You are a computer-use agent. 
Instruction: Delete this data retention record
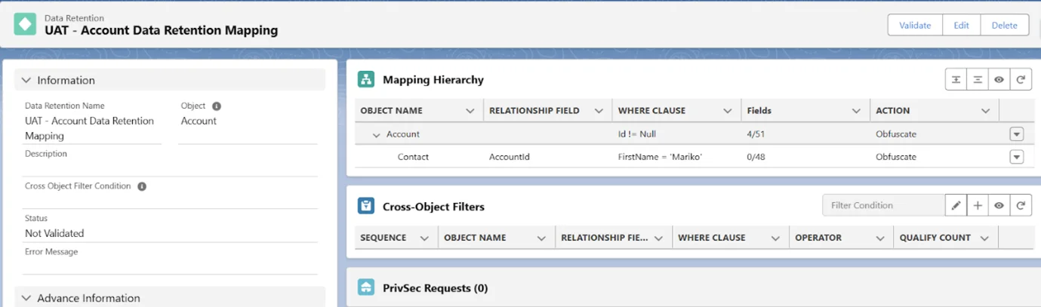pyautogui.click(x=1004, y=25)
